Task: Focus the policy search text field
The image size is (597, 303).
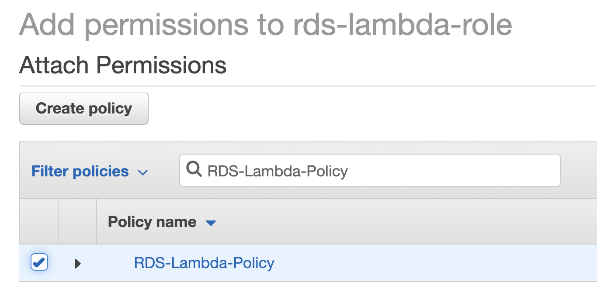Action: [376, 171]
